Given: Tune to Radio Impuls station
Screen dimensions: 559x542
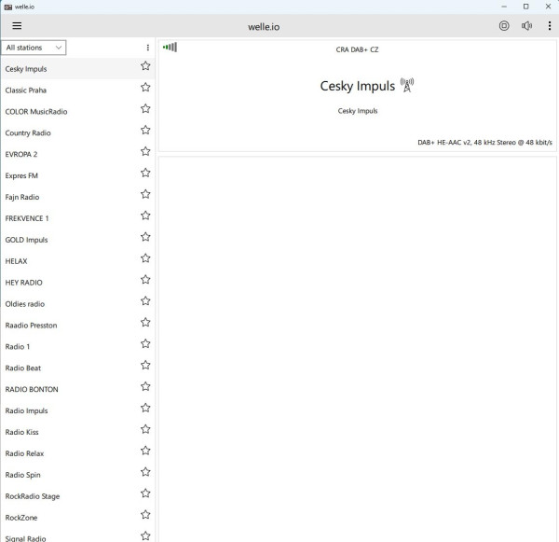Looking at the screenshot, I should (x=77, y=410).
